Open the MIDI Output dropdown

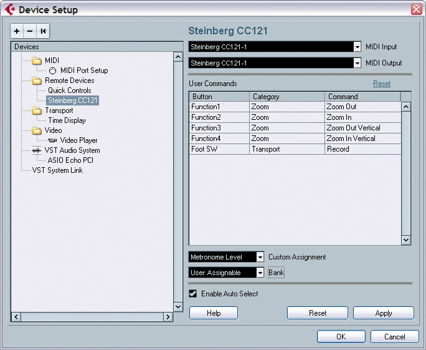357,63
